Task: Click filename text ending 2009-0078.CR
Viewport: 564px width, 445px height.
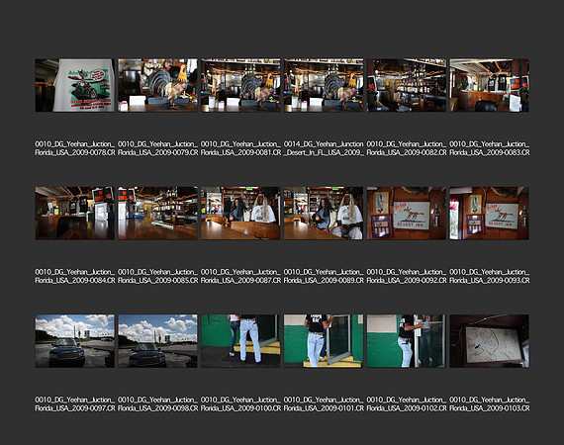Action: click(75, 148)
